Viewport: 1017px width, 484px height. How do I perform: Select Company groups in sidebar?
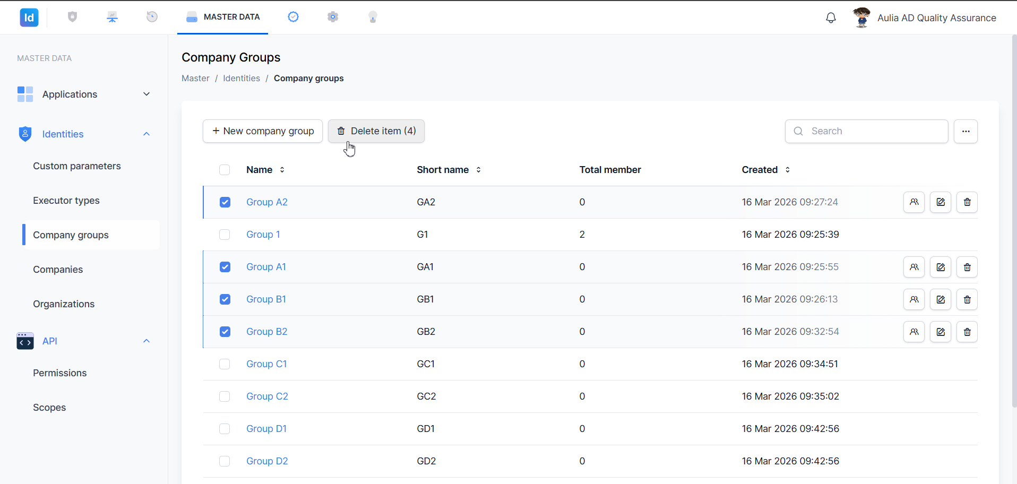coord(91,235)
